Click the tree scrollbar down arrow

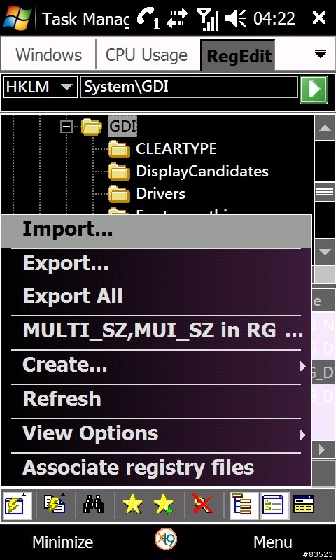point(325,252)
